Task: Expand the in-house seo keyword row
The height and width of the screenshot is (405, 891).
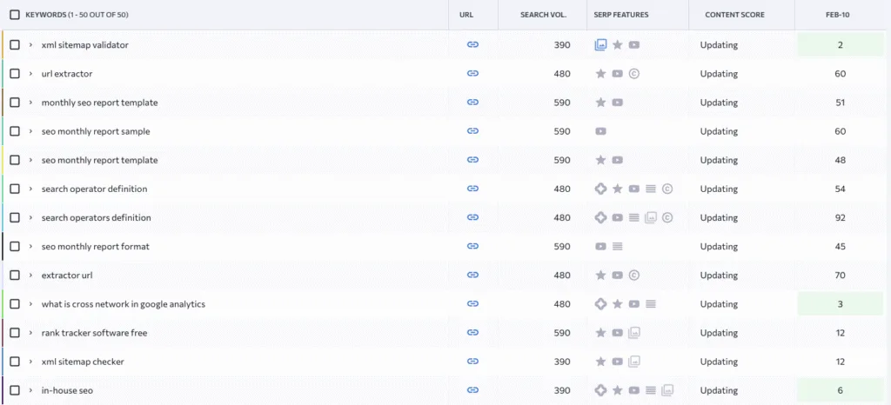Action: [x=30, y=390]
